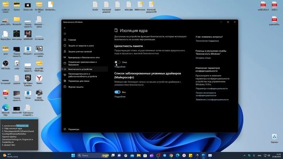This screenshot has width=283, height=159.
Task: Click the Главная home icon
Action: (x=65, y=40)
